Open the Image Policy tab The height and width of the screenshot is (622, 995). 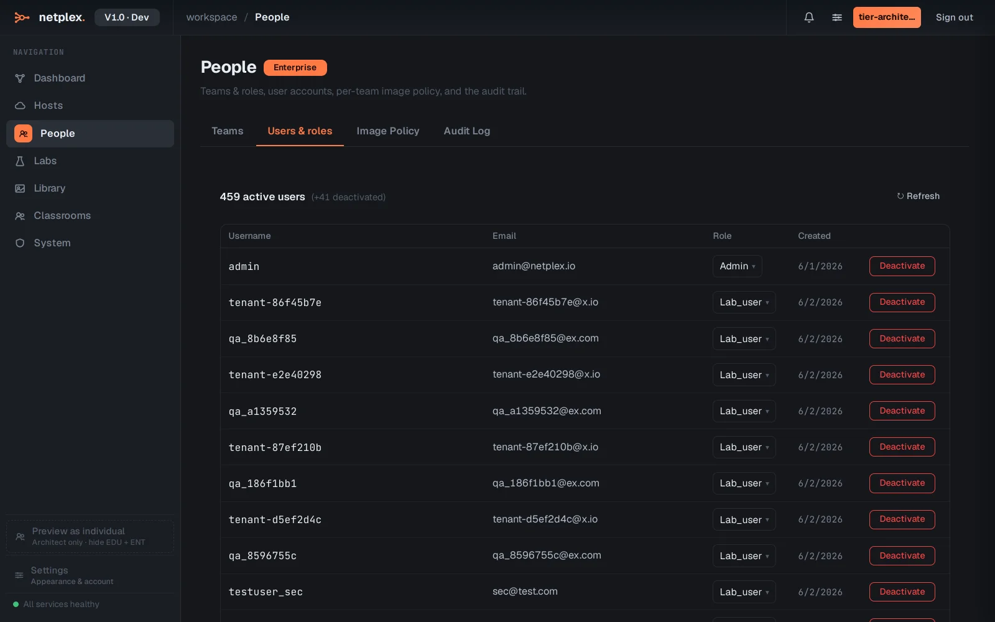388,131
